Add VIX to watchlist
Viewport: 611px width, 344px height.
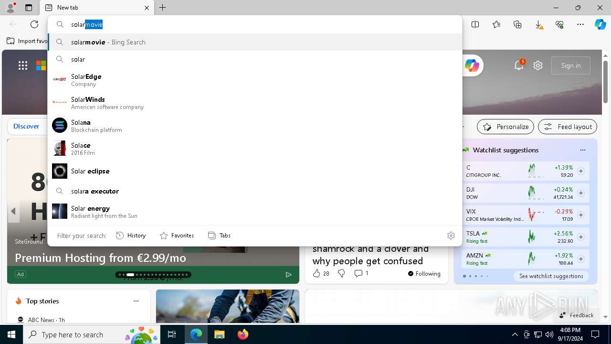[581, 215]
